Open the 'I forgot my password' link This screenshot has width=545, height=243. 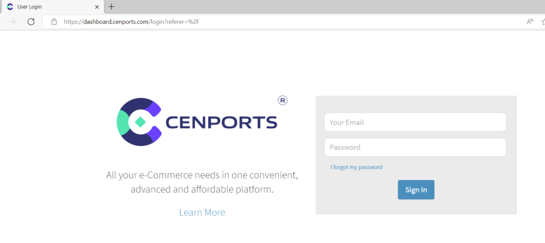pyautogui.click(x=356, y=167)
